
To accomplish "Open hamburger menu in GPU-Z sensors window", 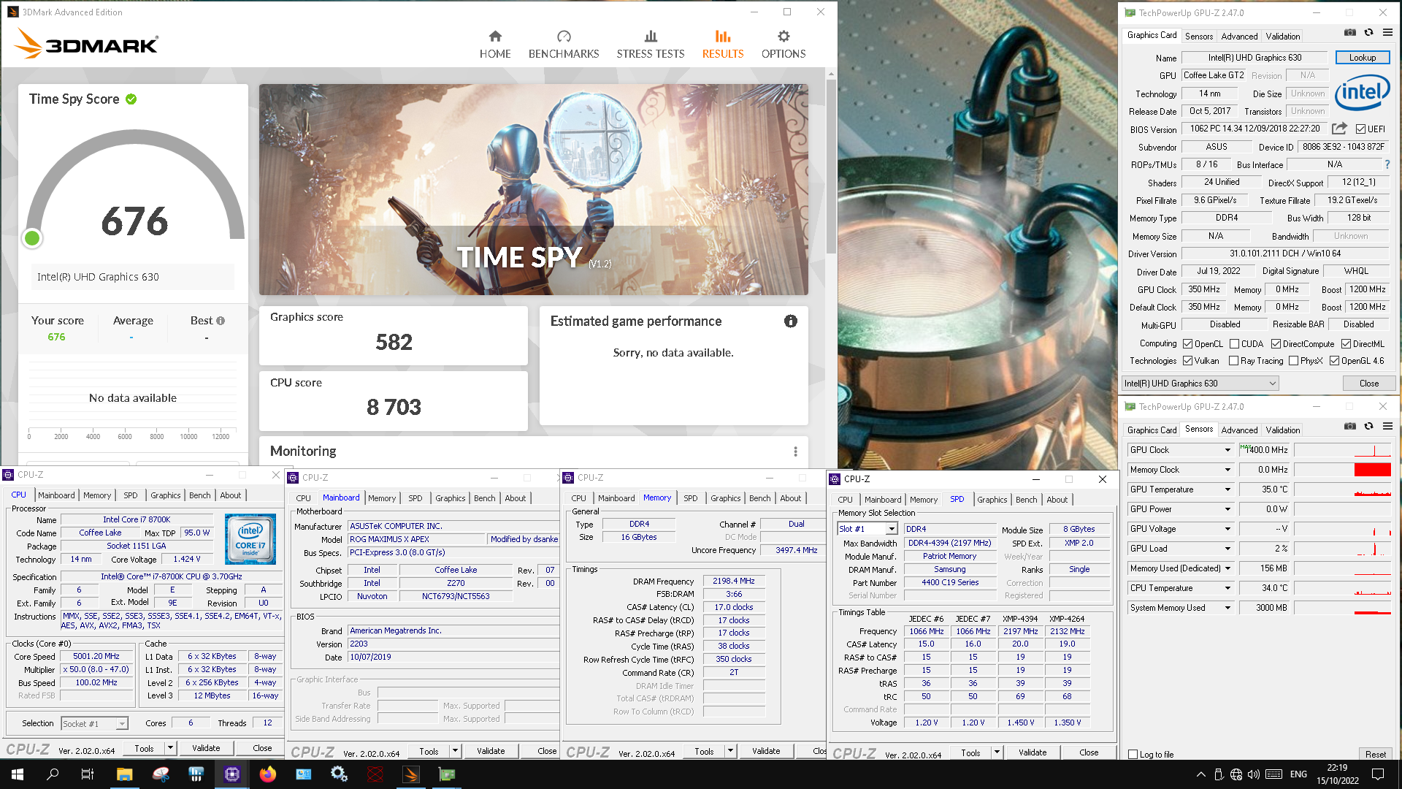I will [1387, 426].
